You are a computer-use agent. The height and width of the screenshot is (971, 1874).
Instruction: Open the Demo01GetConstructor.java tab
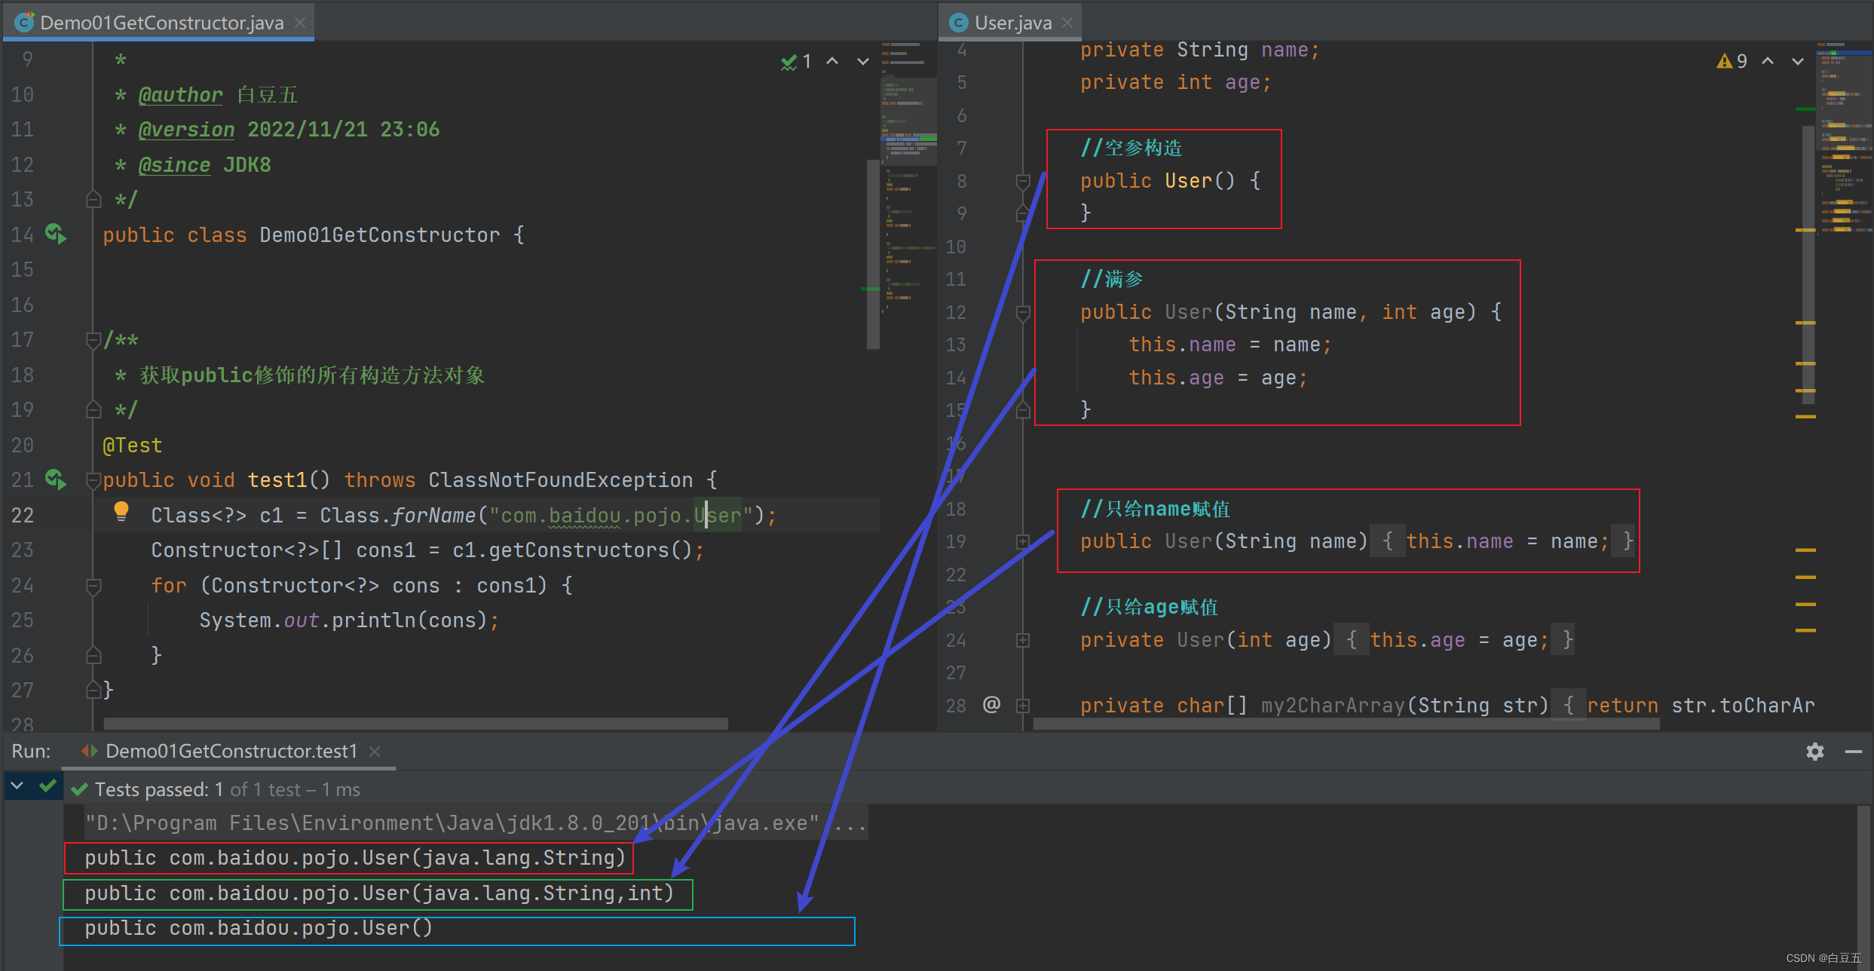tap(161, 23)
